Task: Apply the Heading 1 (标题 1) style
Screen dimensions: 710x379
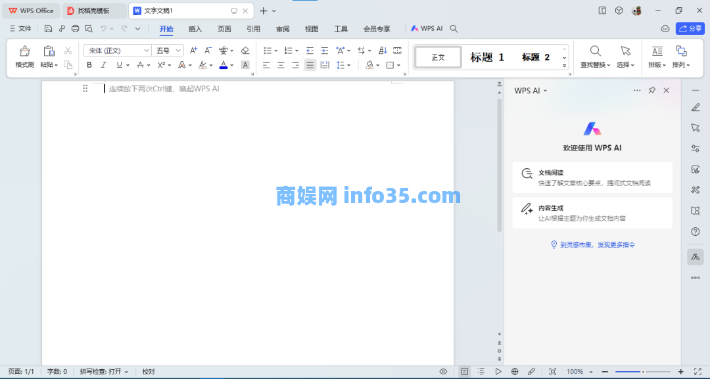Action: coord(486,57)
